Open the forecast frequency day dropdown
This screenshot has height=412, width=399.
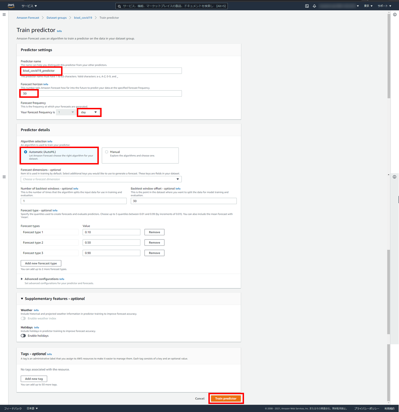(x=89, y=112)
